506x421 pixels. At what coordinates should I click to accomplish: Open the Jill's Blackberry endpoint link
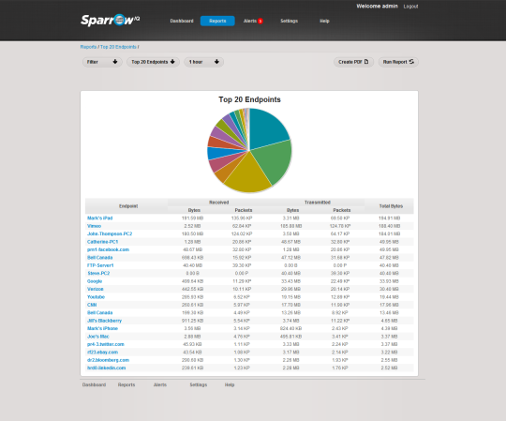click(x=104, y=321)
